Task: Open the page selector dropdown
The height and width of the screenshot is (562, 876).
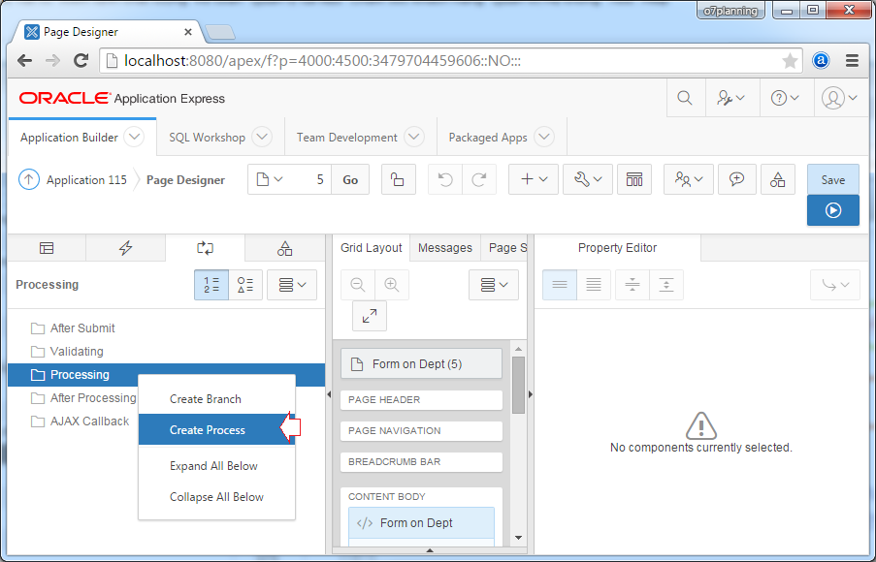Action: (x=270, y=179)
